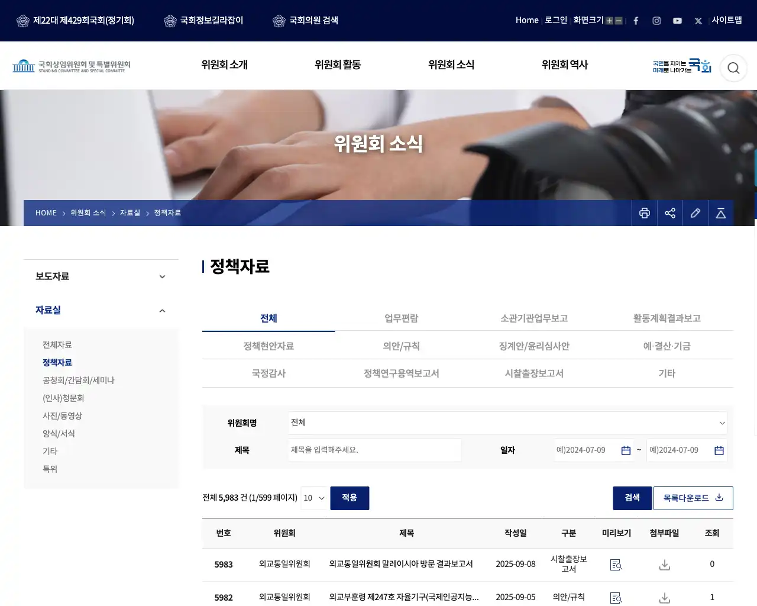
Task: Click the 적용 button
Action: pos(350,498)
